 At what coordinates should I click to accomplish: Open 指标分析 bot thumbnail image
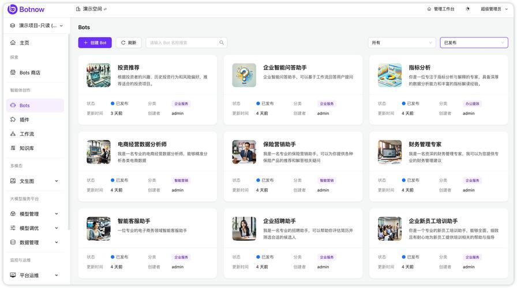pos(389,75)
